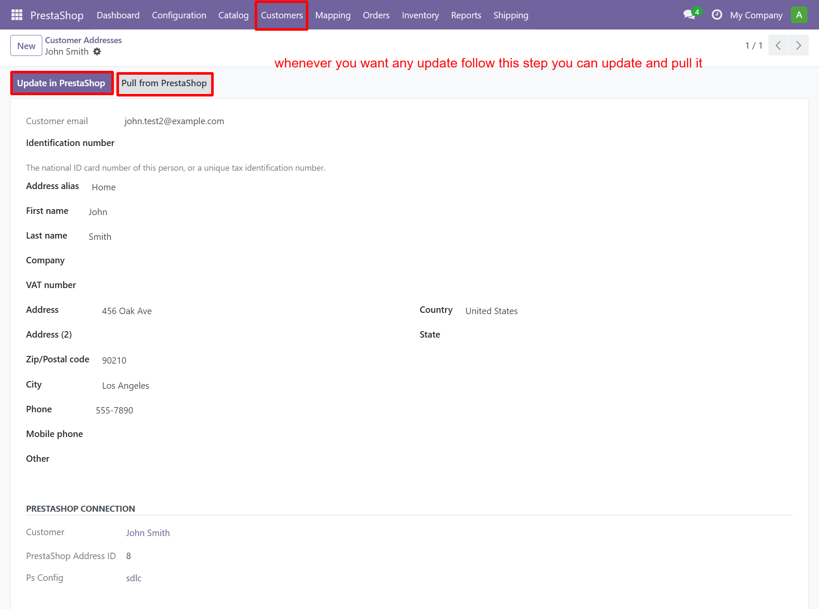Go to previous record arrow

(x=778, y=45)
